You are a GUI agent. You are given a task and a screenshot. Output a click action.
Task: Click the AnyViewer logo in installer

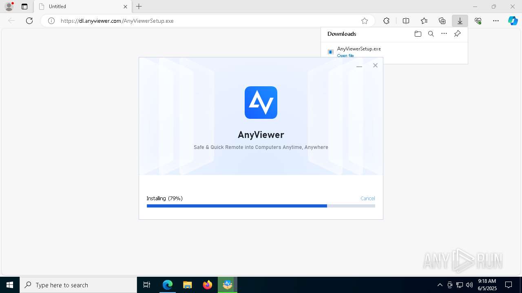261,103
